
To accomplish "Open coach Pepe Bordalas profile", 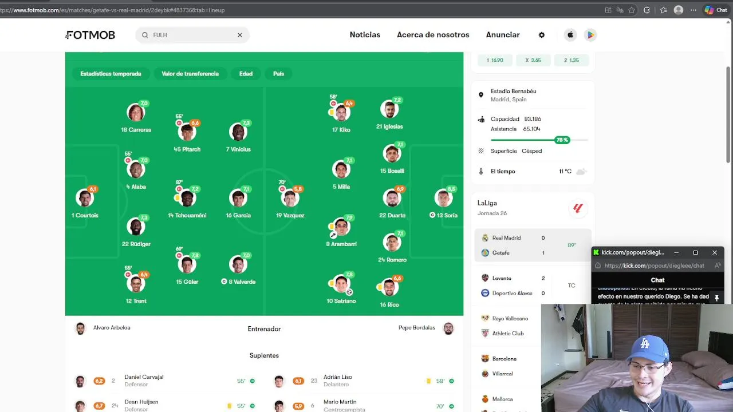I will pyautogui.click(x=426, y=328).
